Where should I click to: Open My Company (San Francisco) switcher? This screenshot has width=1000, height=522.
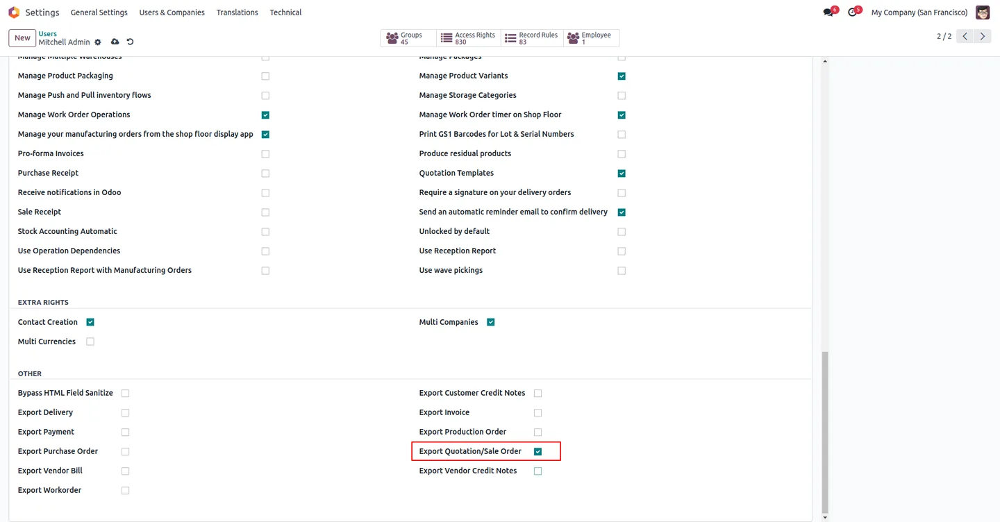[919, 12]
